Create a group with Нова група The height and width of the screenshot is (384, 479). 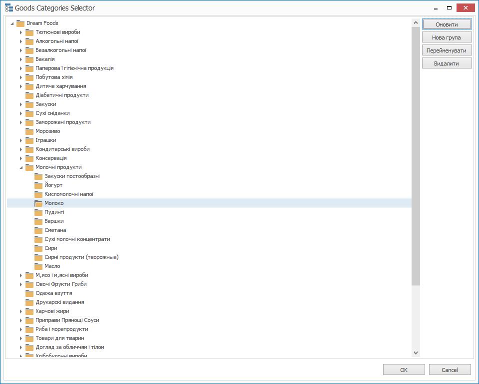click(447, 37)
